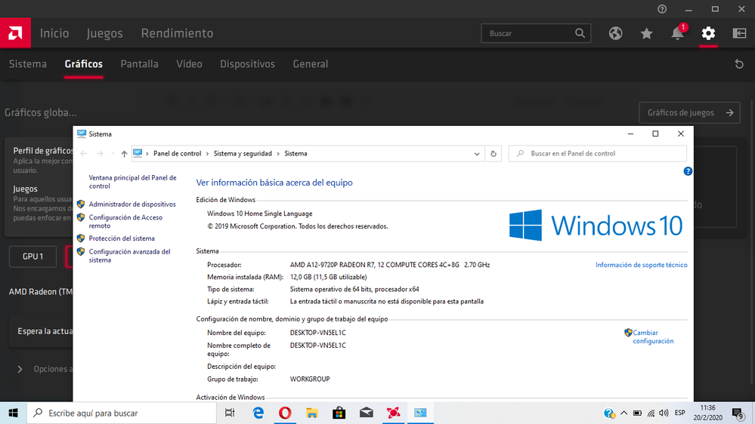Open recent locations dropdown in Sistema window

click(x=113, y=154)
